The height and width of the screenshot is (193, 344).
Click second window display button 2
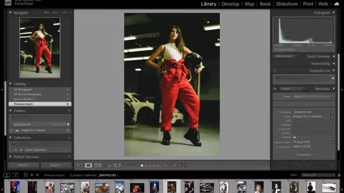click(x=15, y=175)
